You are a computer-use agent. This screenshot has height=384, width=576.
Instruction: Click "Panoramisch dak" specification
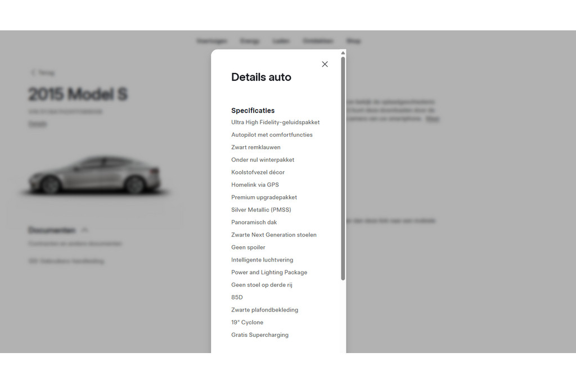(254, 222)
